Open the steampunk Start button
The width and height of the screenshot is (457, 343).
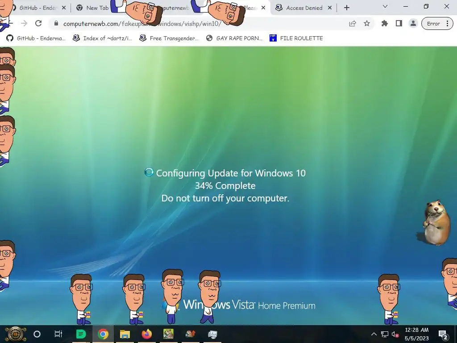click(x=15, y=334)
